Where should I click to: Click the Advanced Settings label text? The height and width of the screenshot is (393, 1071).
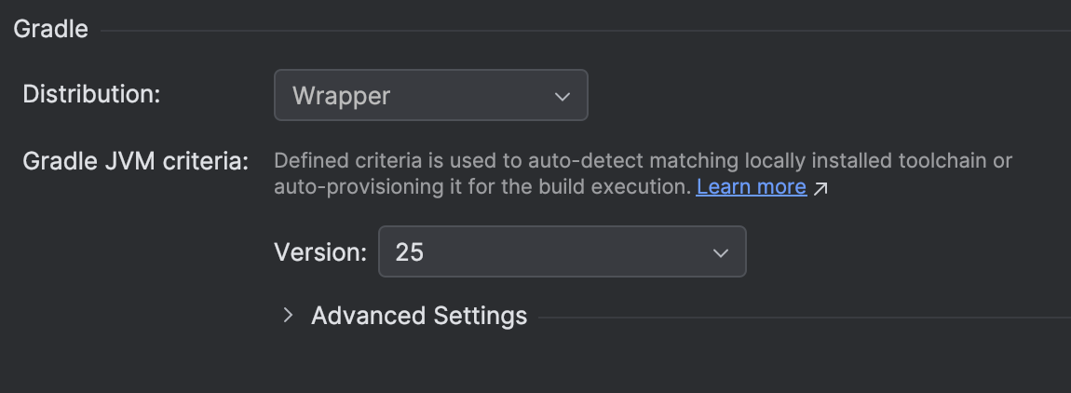419,316
